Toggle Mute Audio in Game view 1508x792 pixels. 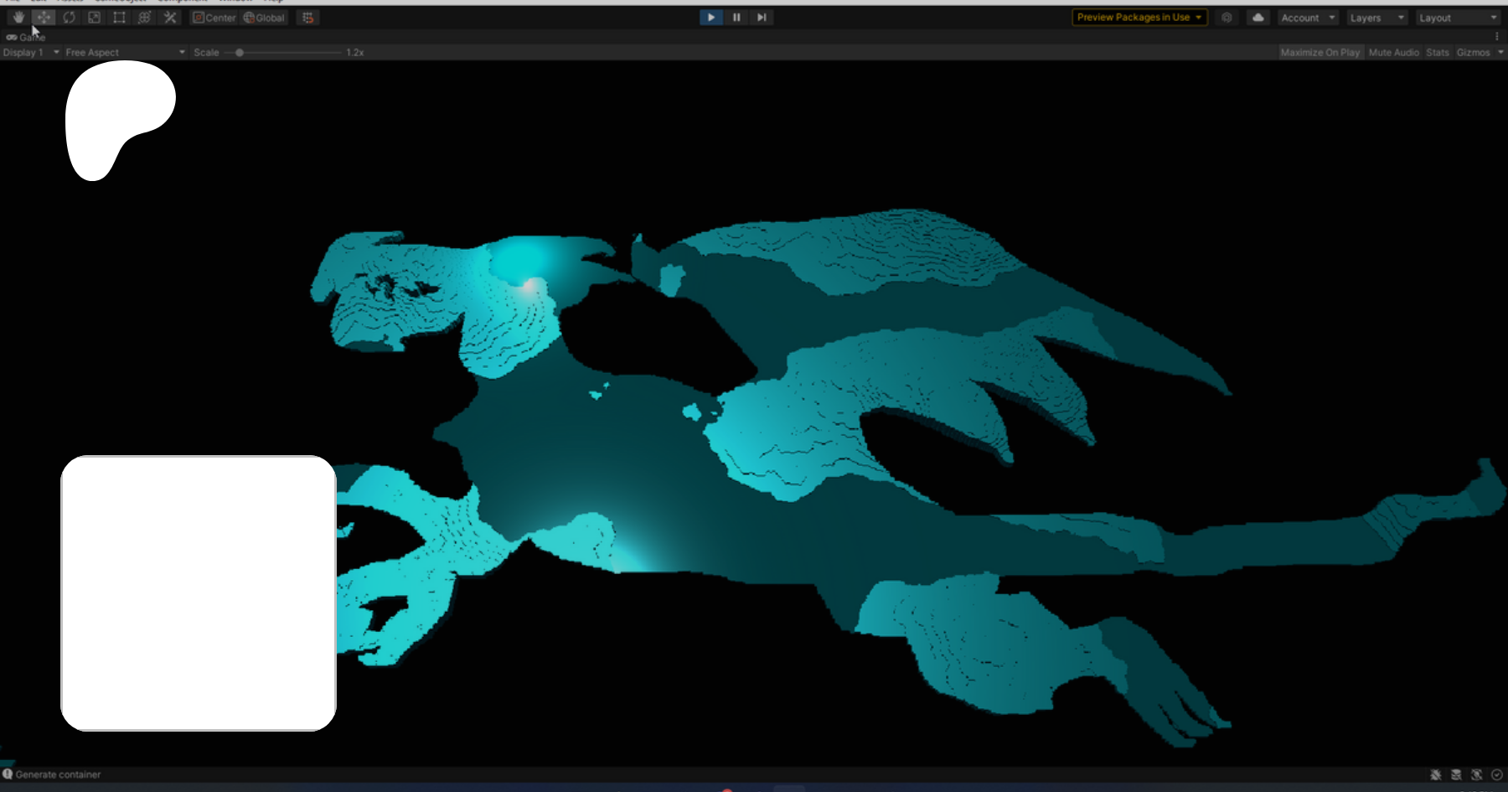pos(1393,52)
